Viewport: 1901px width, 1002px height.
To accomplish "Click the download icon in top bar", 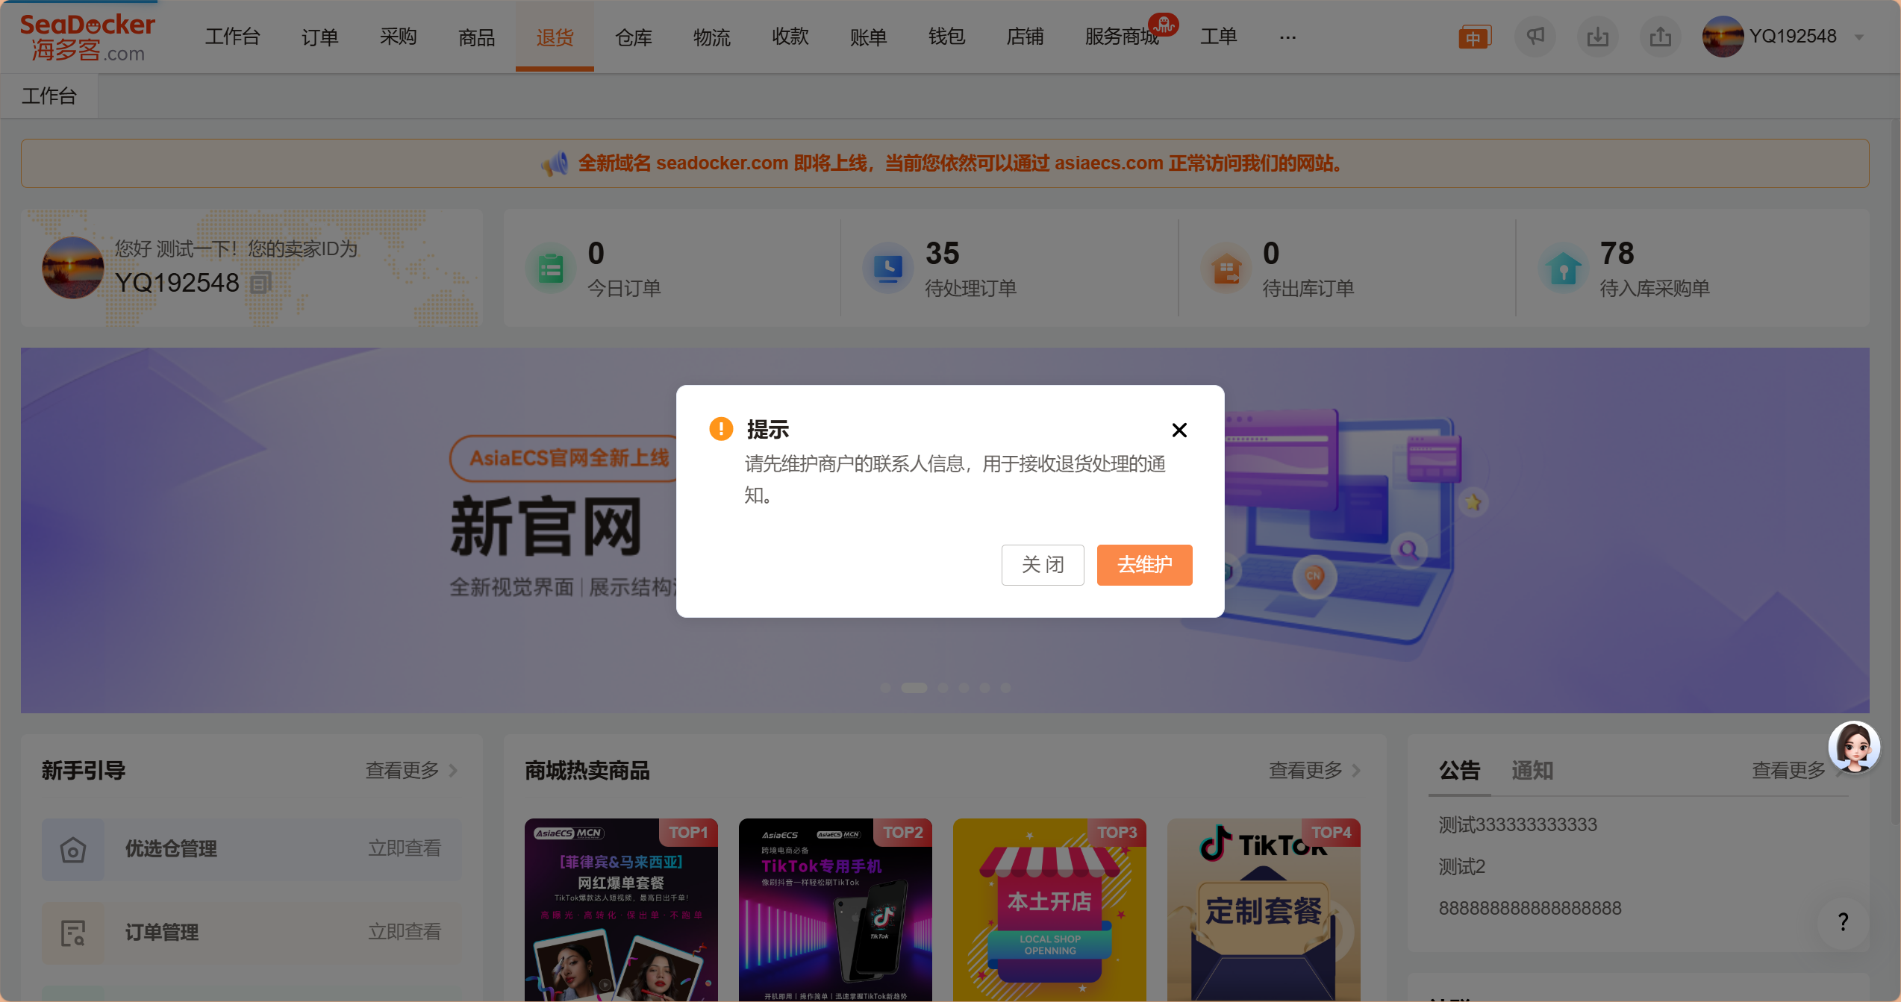I will (x=1598, y=37).
